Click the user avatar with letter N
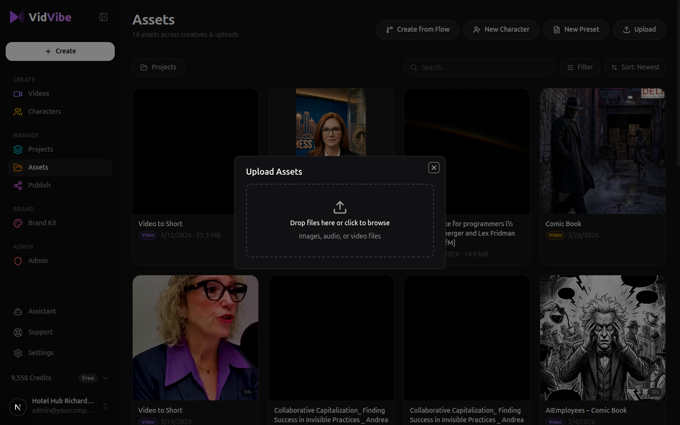This screenshot has width=680, height=425. [18, 407]
